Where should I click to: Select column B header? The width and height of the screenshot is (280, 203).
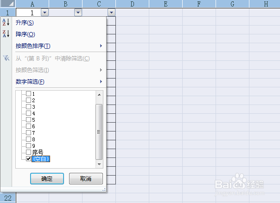coord(65,4)
